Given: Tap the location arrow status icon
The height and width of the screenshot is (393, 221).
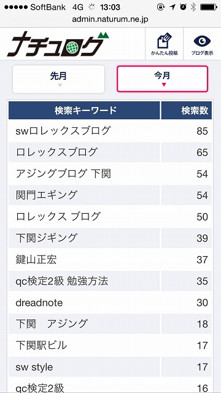Looking at the screenshot, I should [x=173, y=7].
